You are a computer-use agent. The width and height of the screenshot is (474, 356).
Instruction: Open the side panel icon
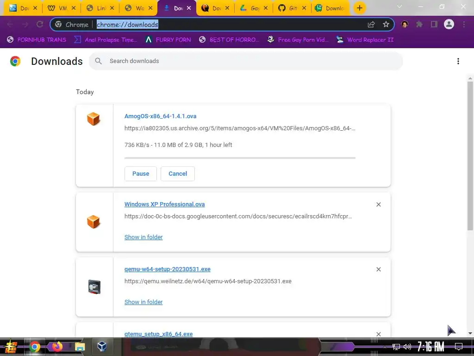coord(434,24)
